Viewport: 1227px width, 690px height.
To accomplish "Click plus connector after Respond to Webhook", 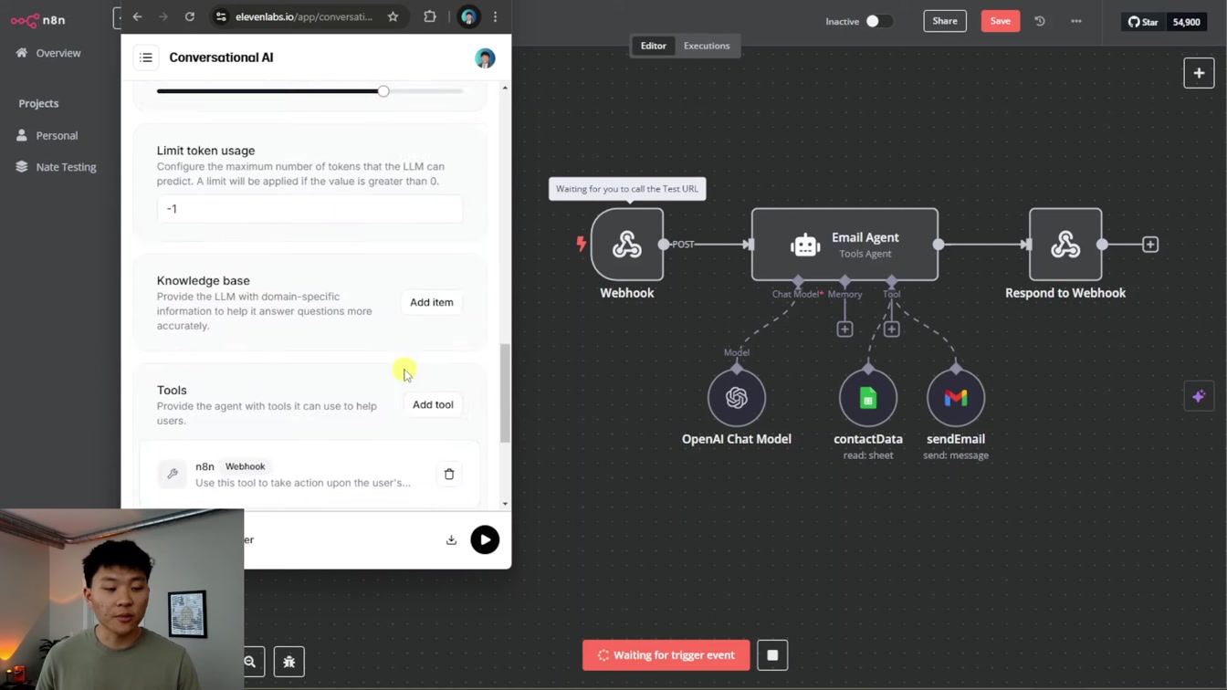I will [1150, 245].
